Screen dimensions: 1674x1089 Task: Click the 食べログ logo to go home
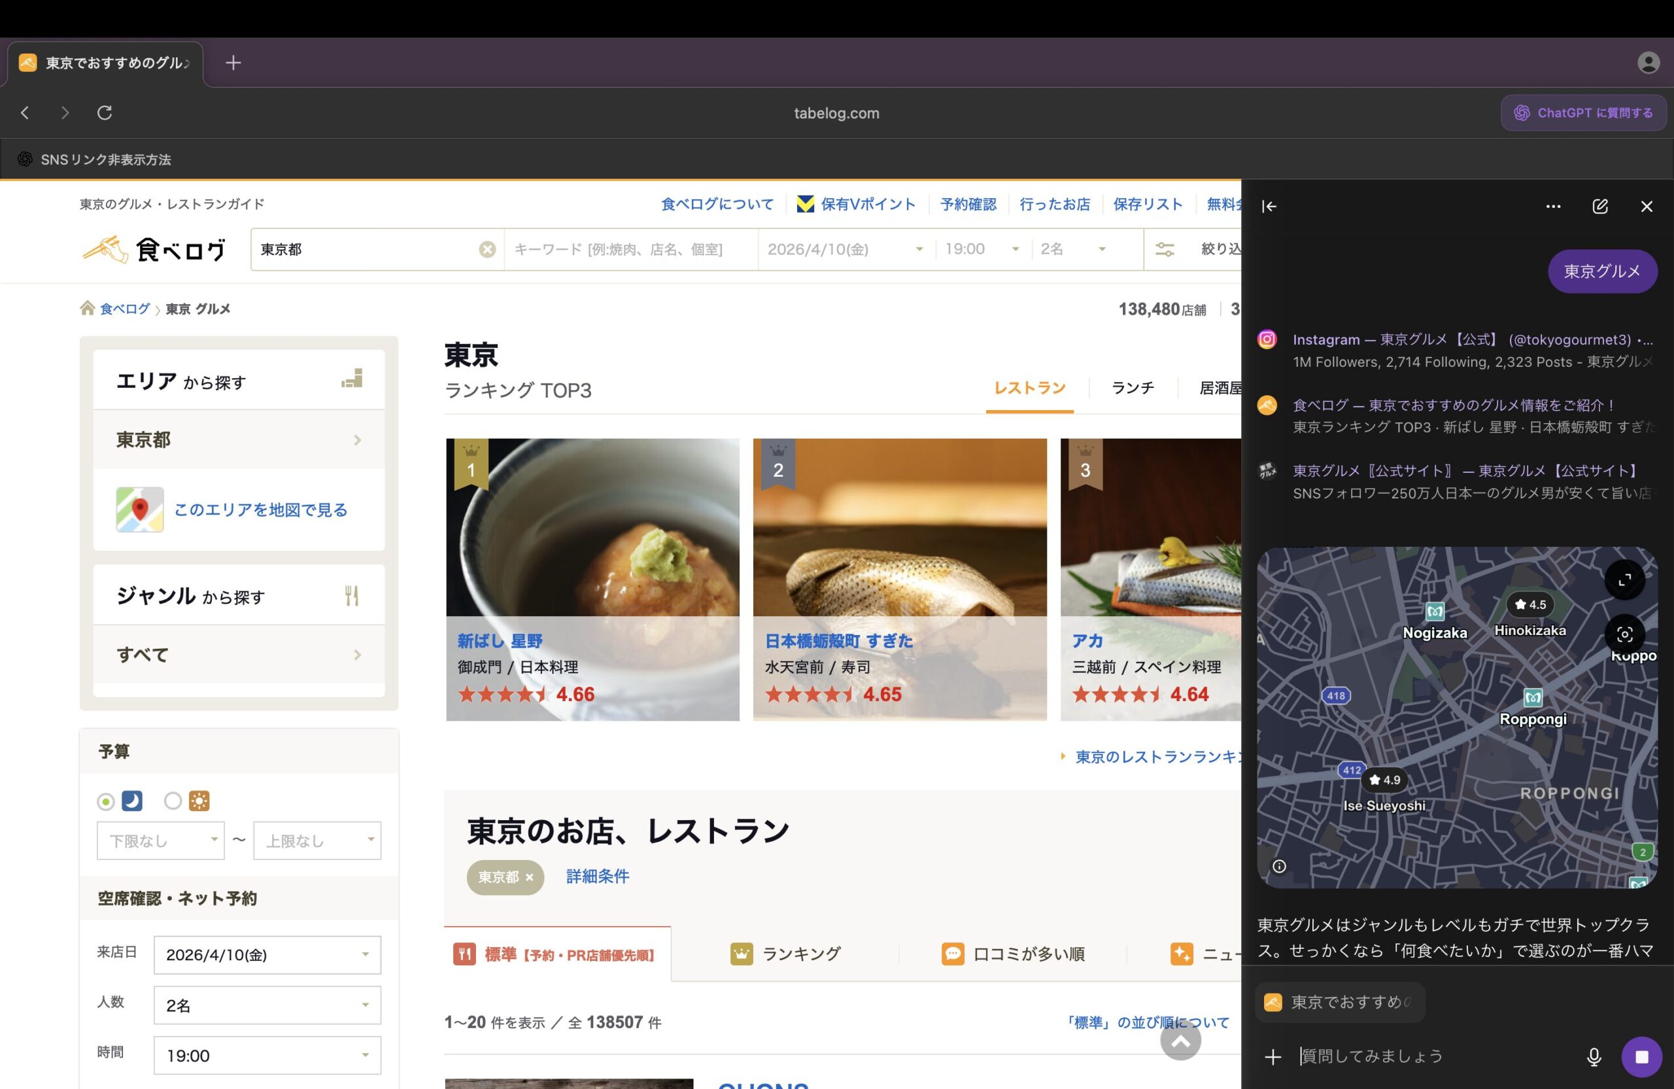[154, 249]
